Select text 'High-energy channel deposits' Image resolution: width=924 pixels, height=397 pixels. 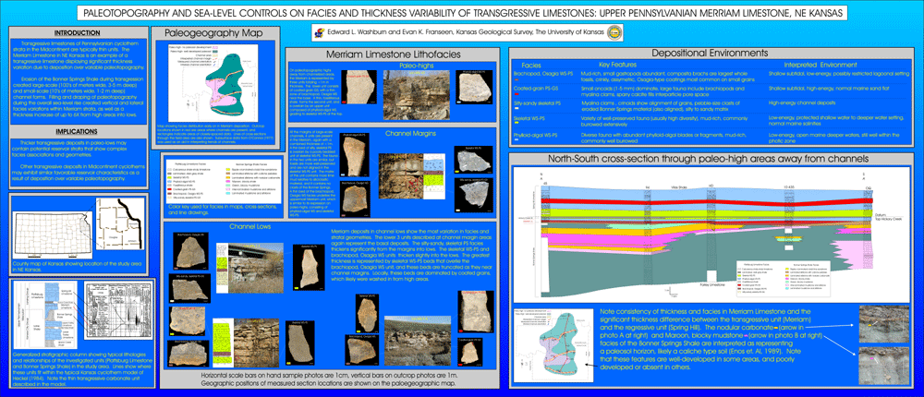tap(800, 102)
